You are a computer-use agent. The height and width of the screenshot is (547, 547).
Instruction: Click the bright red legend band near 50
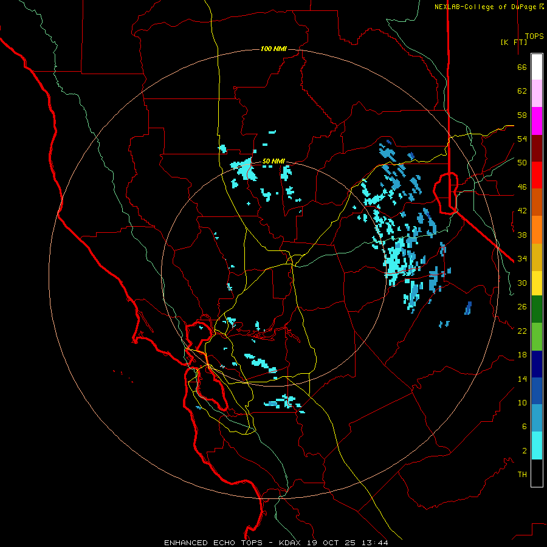[537, 175]
